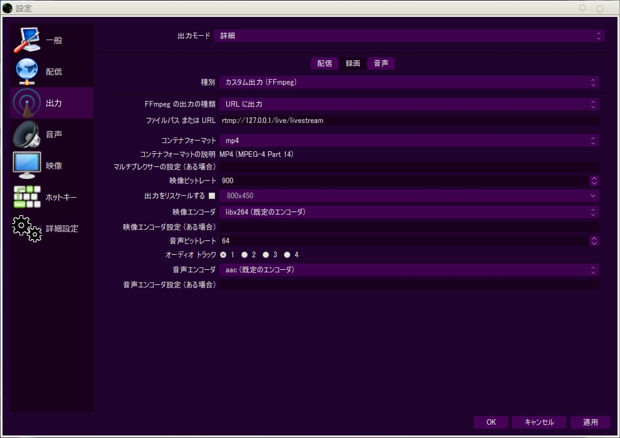Image resolution: width=620 pixels, height=438 pixels.
Task: Click 映像エンコーダ設定 input field
Action: 409,227
